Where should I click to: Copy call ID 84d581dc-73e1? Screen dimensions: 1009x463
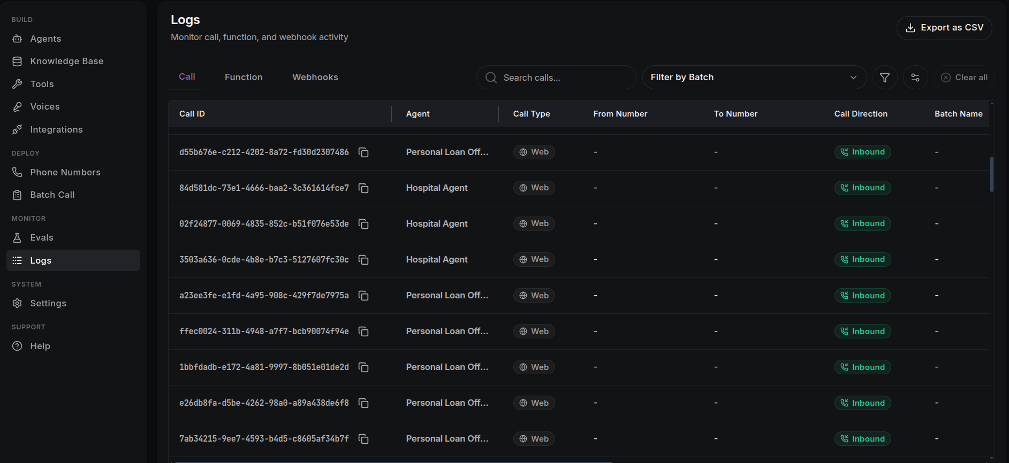pyautogui.click(x=363, y=188)
